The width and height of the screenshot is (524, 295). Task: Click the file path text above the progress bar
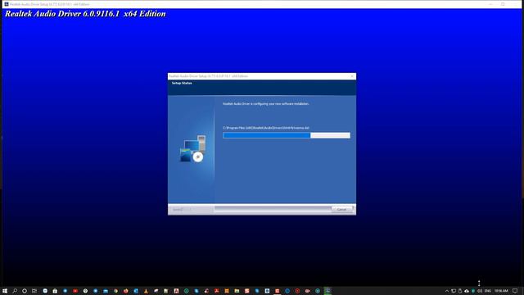(x=266, y=128)
